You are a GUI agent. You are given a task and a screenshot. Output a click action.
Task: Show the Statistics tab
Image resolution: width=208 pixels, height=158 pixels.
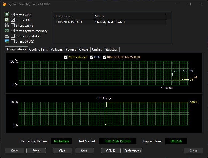(x=111, y=49)
